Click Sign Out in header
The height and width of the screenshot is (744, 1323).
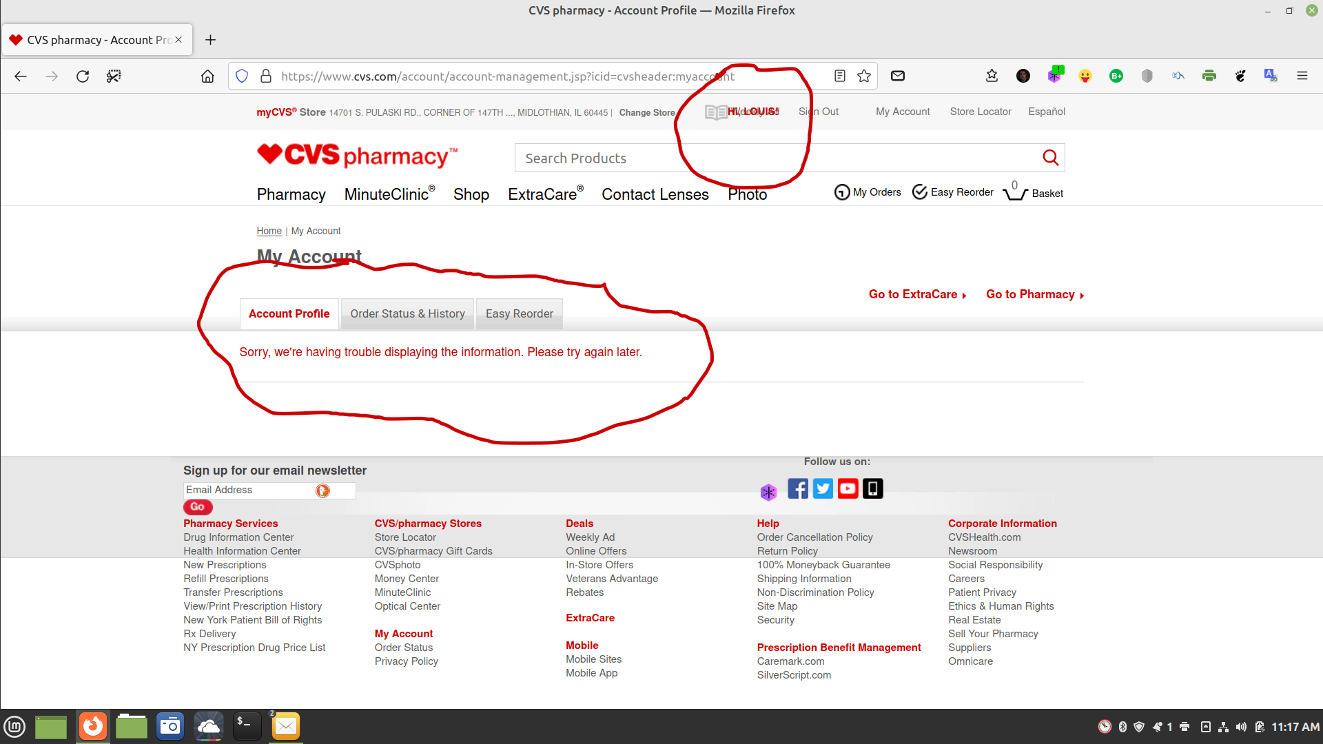[819, 112]
